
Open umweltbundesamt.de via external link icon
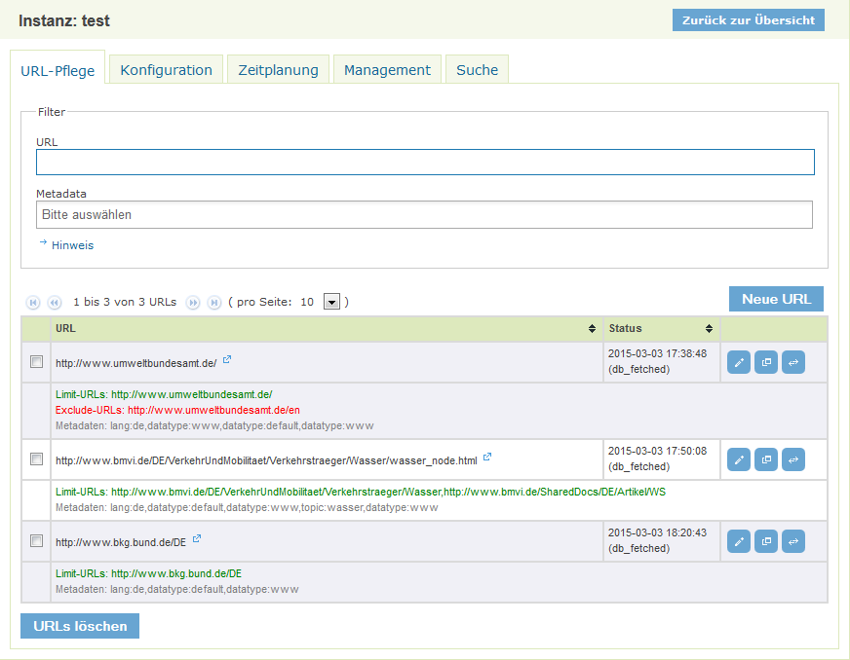[x=227, y=360]
